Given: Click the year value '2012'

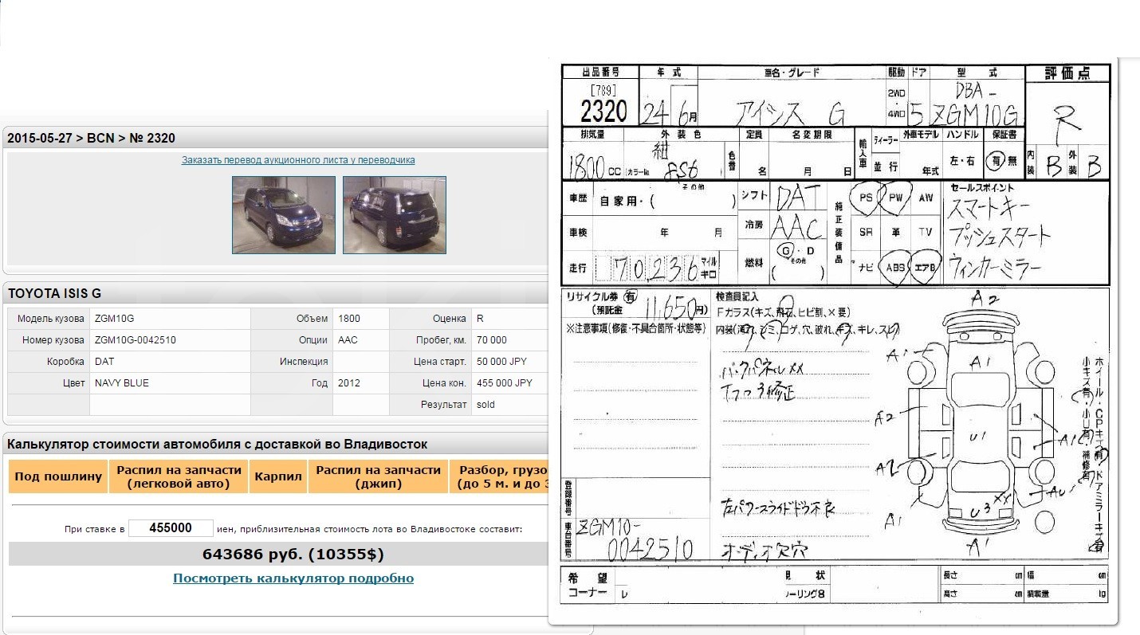Looking at the screenshot, I should [349, 383].
